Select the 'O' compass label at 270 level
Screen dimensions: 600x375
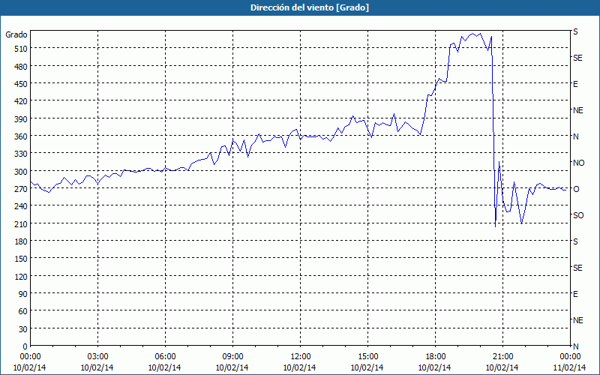[x=575, y=189]
